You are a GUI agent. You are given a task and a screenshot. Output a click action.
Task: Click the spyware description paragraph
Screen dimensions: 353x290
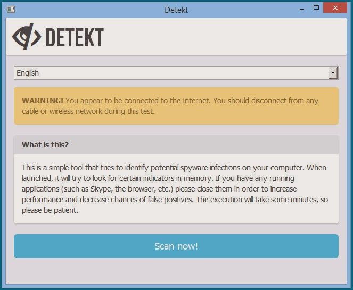click(175, 189)
